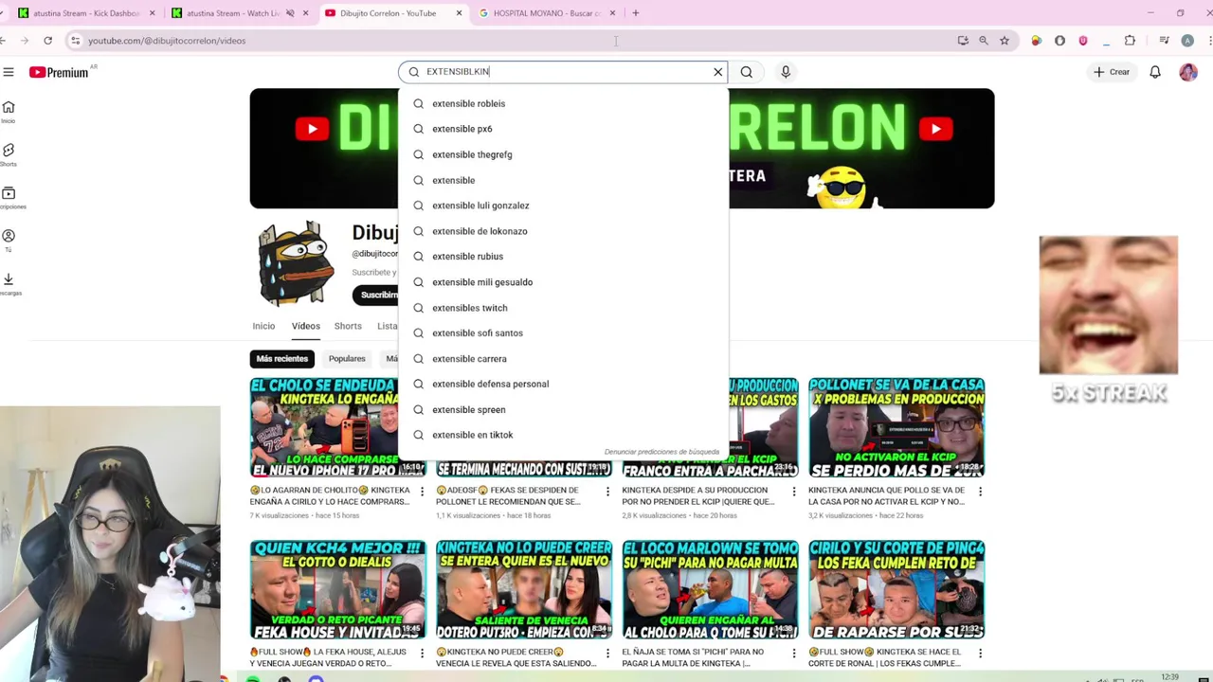Image resolution: width=1213 pixels, height=682 pixels.
Task: Close the Dibujito Correlon YouTube tab
Action: [x=460, y=13]
